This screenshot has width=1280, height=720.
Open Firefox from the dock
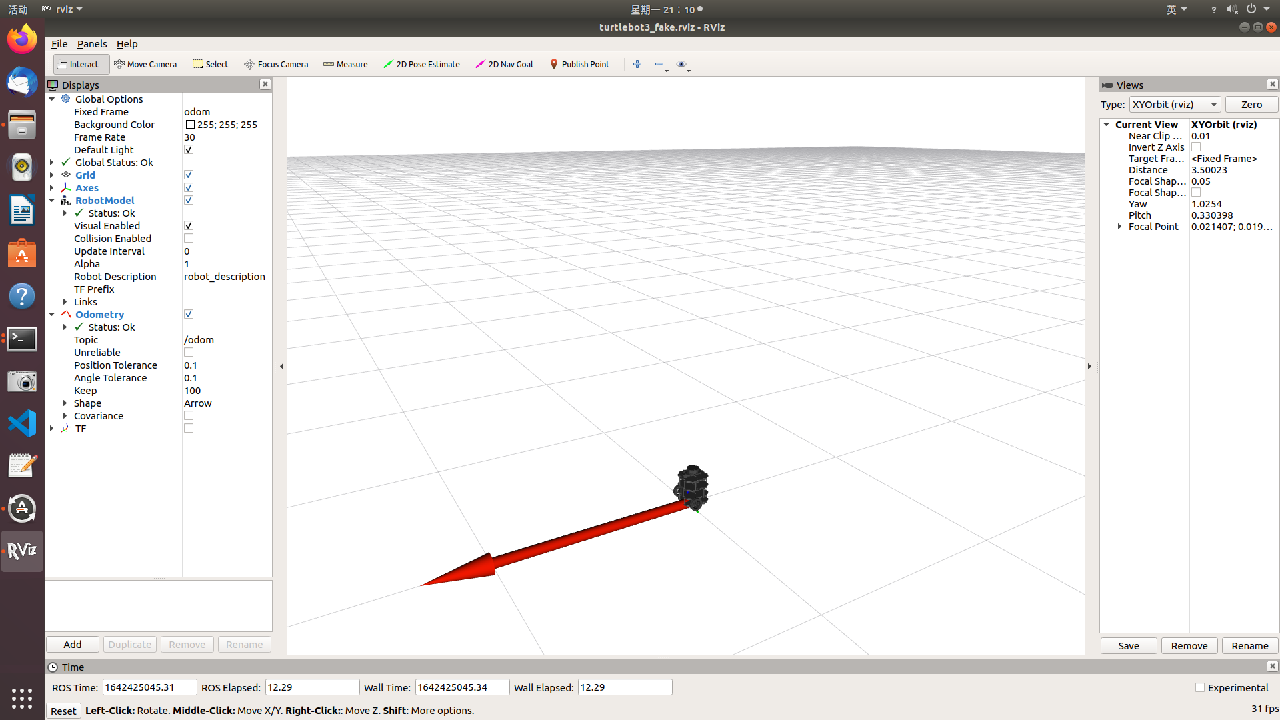(22, 39)
